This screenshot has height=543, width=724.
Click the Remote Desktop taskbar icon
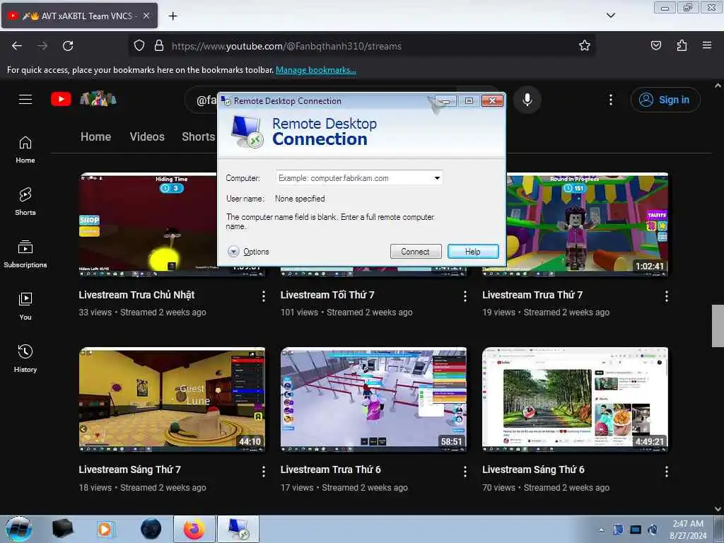coord(238,529)
